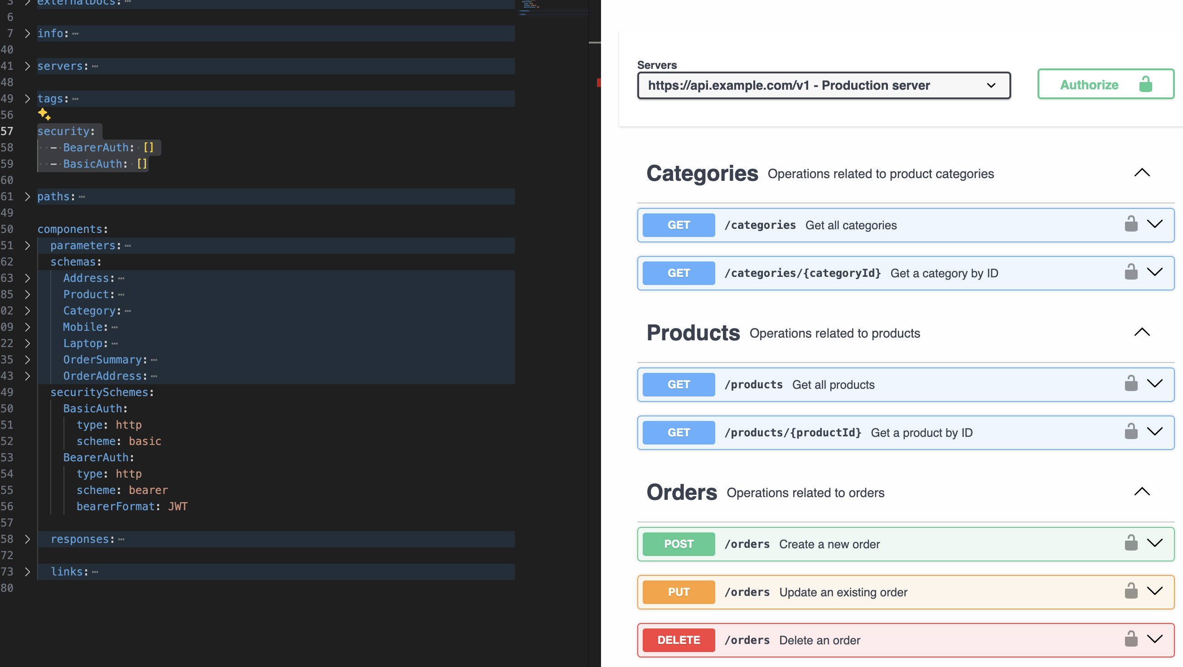Expand the GET /products operation chevron
Screen dimensions: 1183x667
pyautogui.click(x=1154, y=383)
